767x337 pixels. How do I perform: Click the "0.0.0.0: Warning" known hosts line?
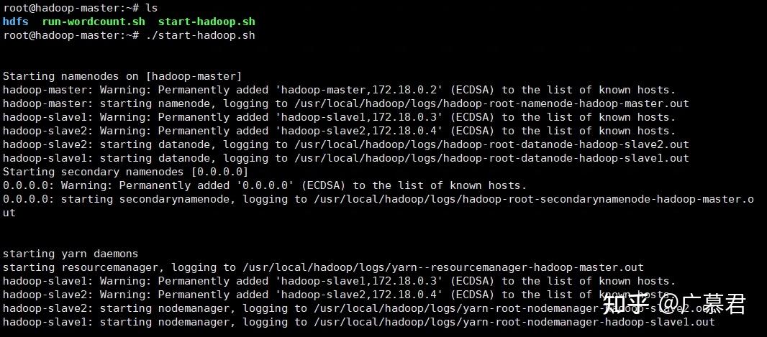[x=265, y=185]
